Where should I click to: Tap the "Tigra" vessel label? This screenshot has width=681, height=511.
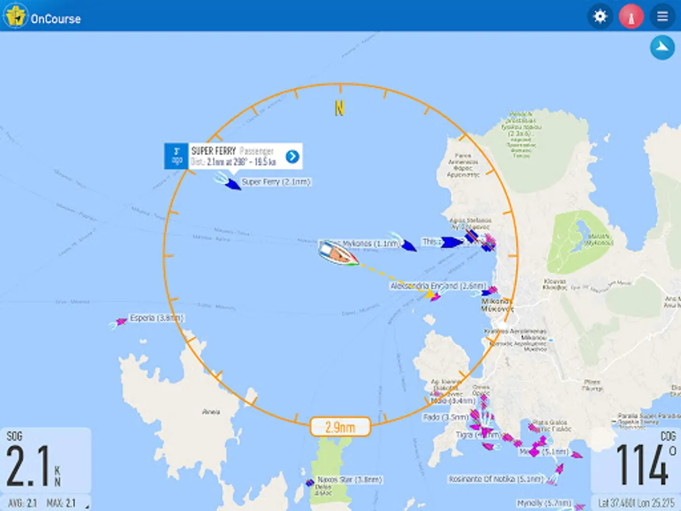point(478,435)
